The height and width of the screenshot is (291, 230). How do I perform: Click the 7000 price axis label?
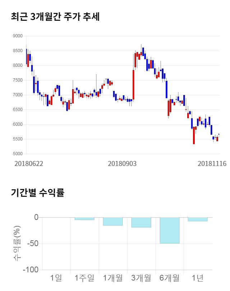tap(17, 95)
